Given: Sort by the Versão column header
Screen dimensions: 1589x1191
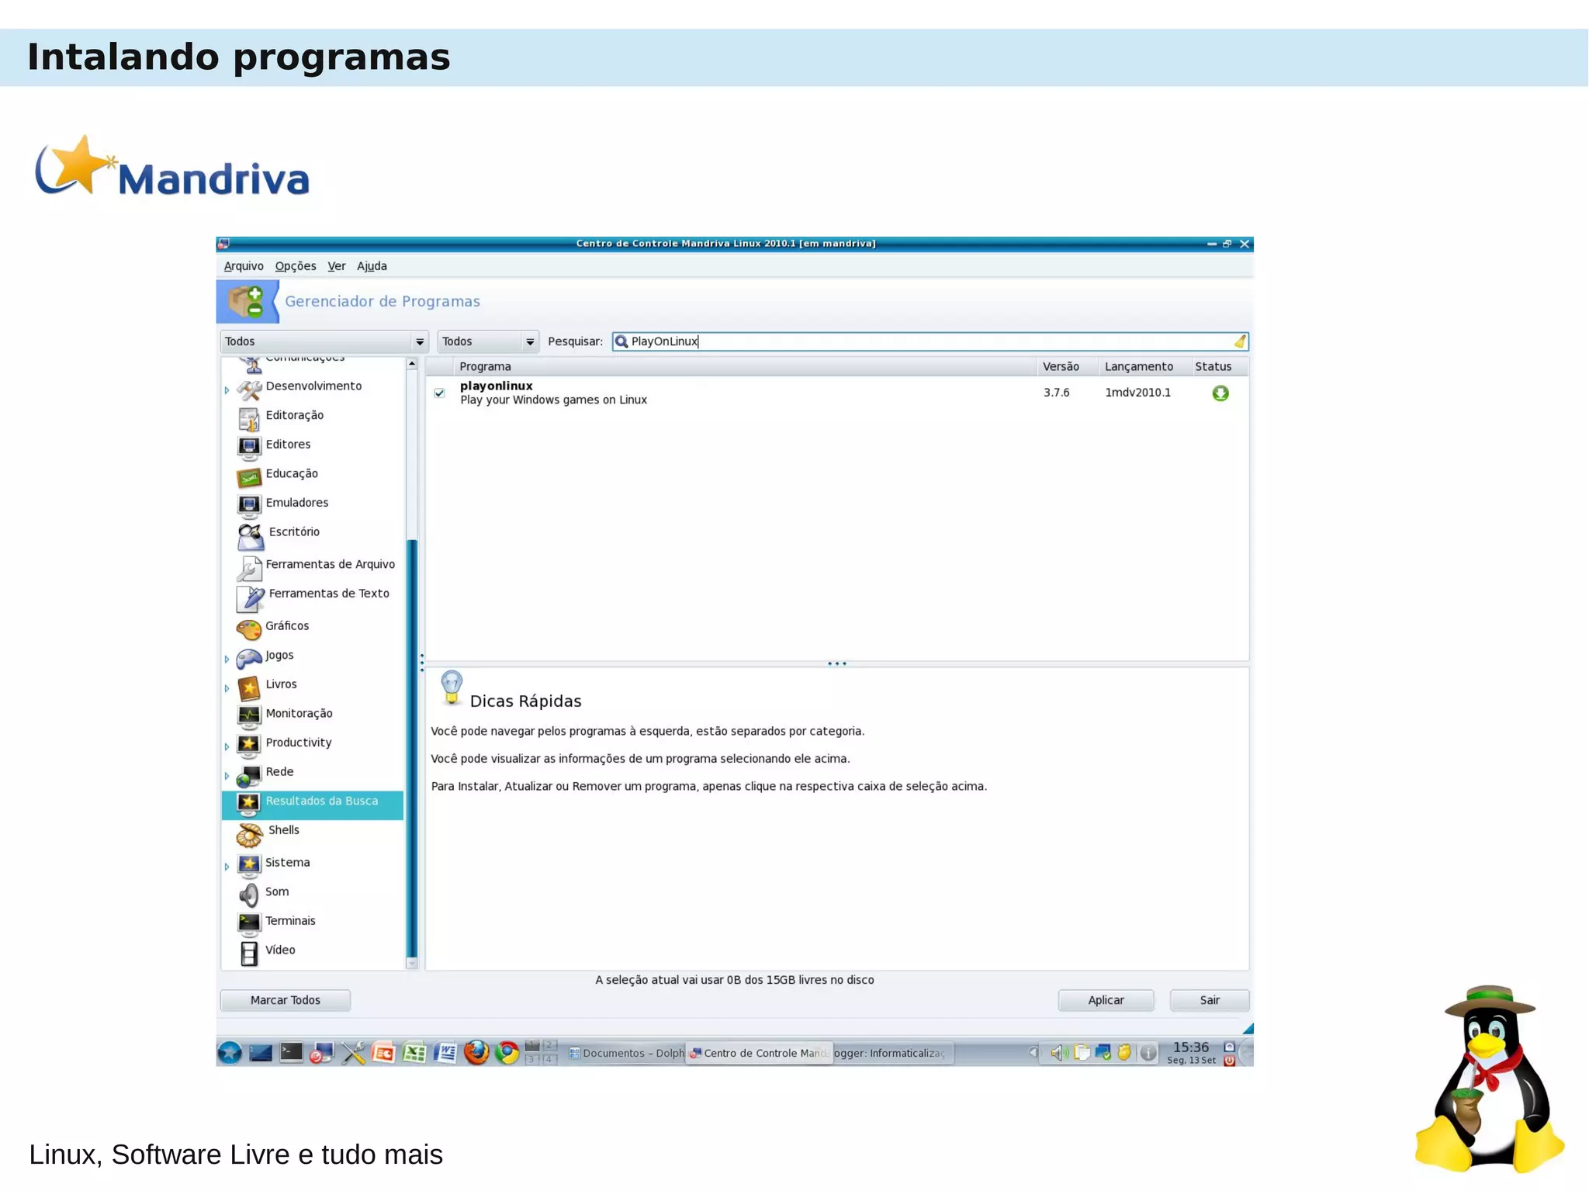Looking at the screenshot, I should (x=1068, y=366).
